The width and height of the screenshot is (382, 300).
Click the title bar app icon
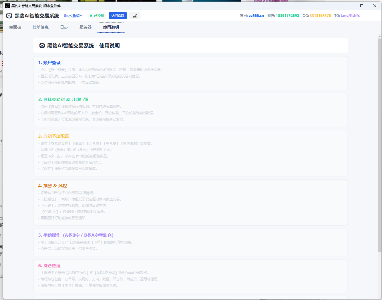(7, 6)
